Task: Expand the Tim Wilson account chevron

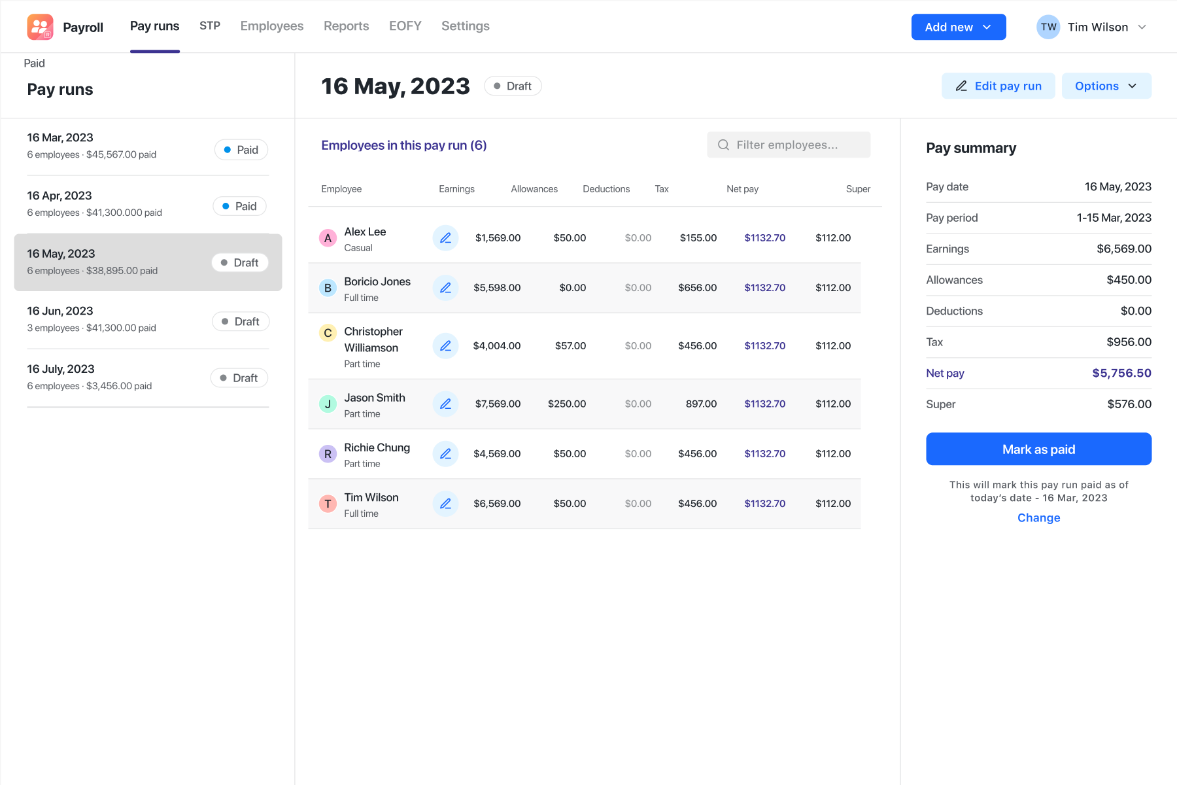Action: tap(1142, 27)
